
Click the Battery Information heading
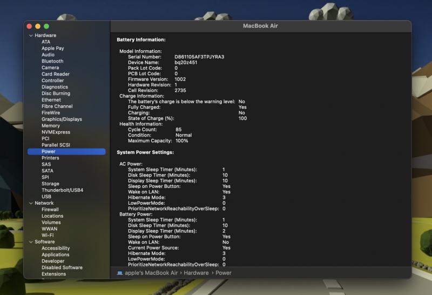[141, 39]
